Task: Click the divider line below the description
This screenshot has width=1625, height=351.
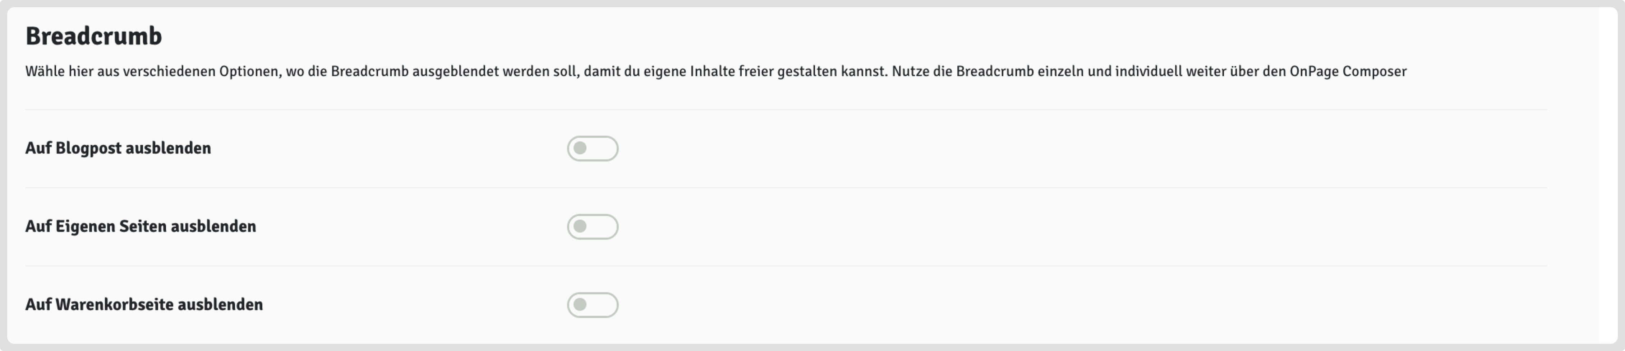Action: click(x=786, y=110)
